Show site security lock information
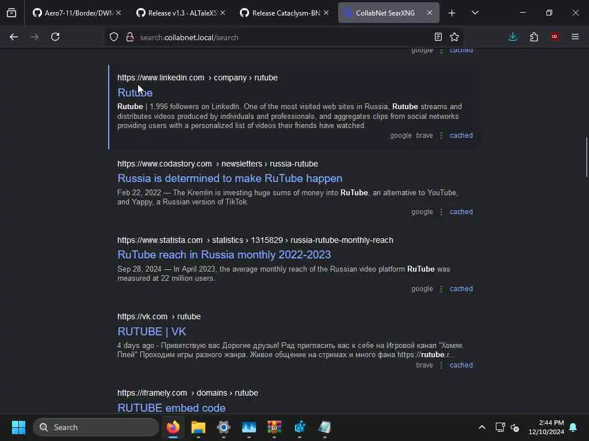The image size is (589, 441). coord(130,37)
